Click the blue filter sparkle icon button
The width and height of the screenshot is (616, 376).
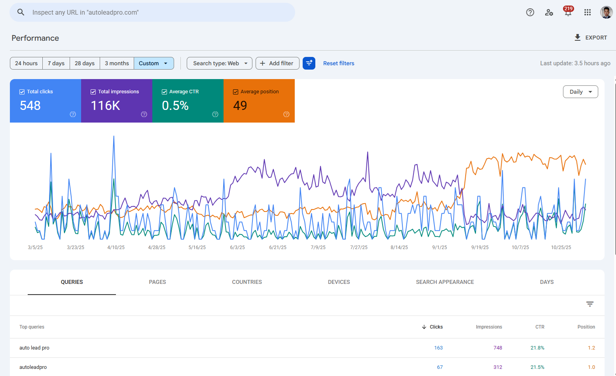click(309, 63)
